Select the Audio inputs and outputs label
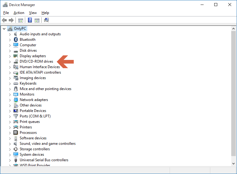The height and width of the screenshot is (174, 237). click(40, 34)
